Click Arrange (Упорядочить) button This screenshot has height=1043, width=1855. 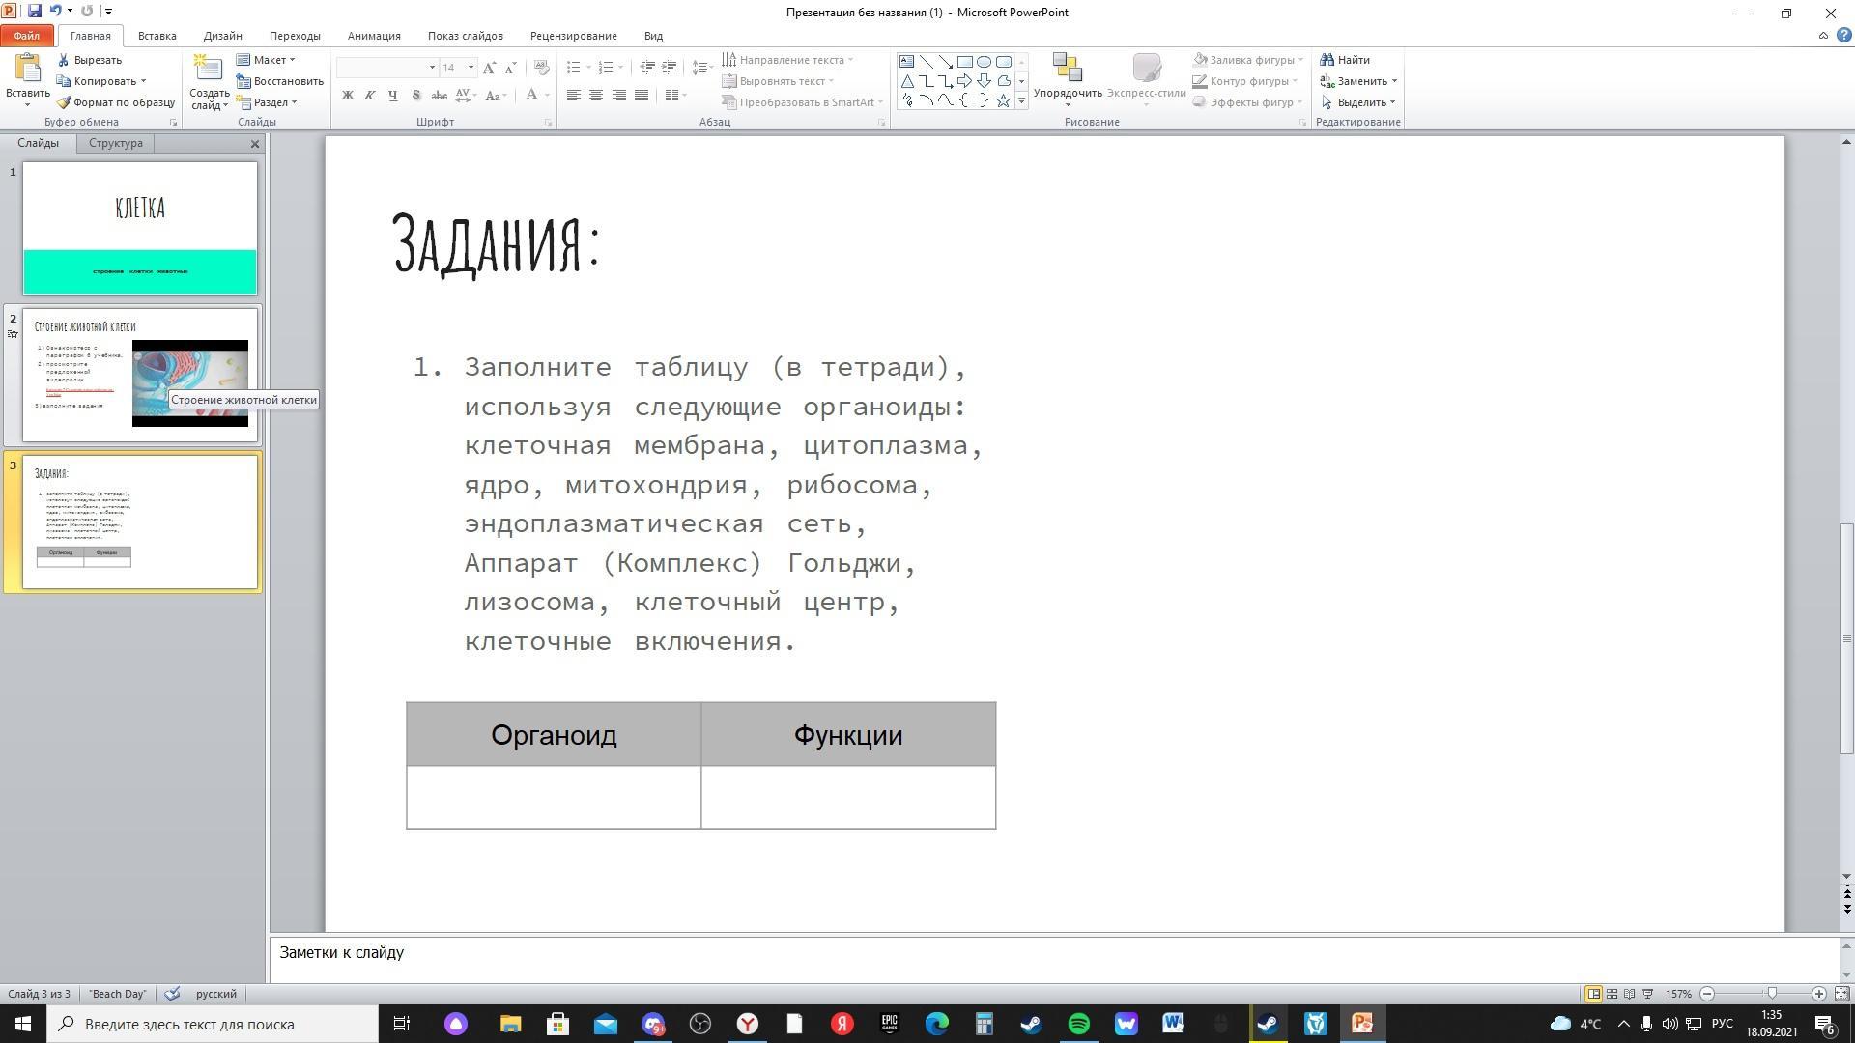point(1068,79)
